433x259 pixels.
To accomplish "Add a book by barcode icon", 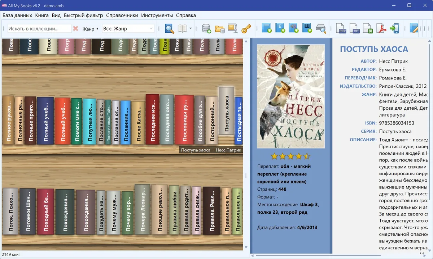I will pyautogui.click(x=307, y=28).
